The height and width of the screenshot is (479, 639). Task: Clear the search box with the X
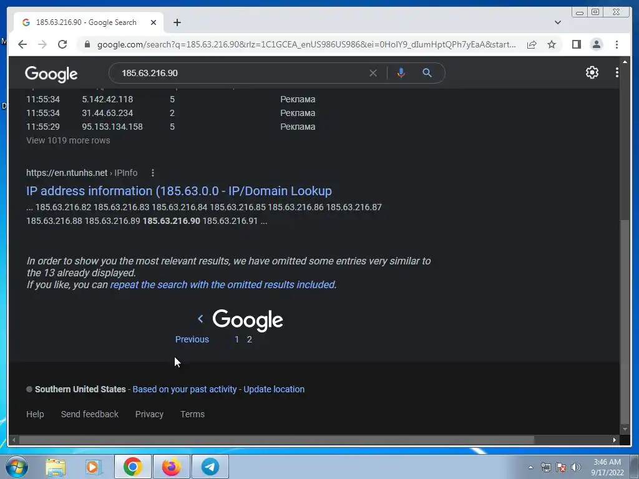pyautogui.click(x=373, y=73)
